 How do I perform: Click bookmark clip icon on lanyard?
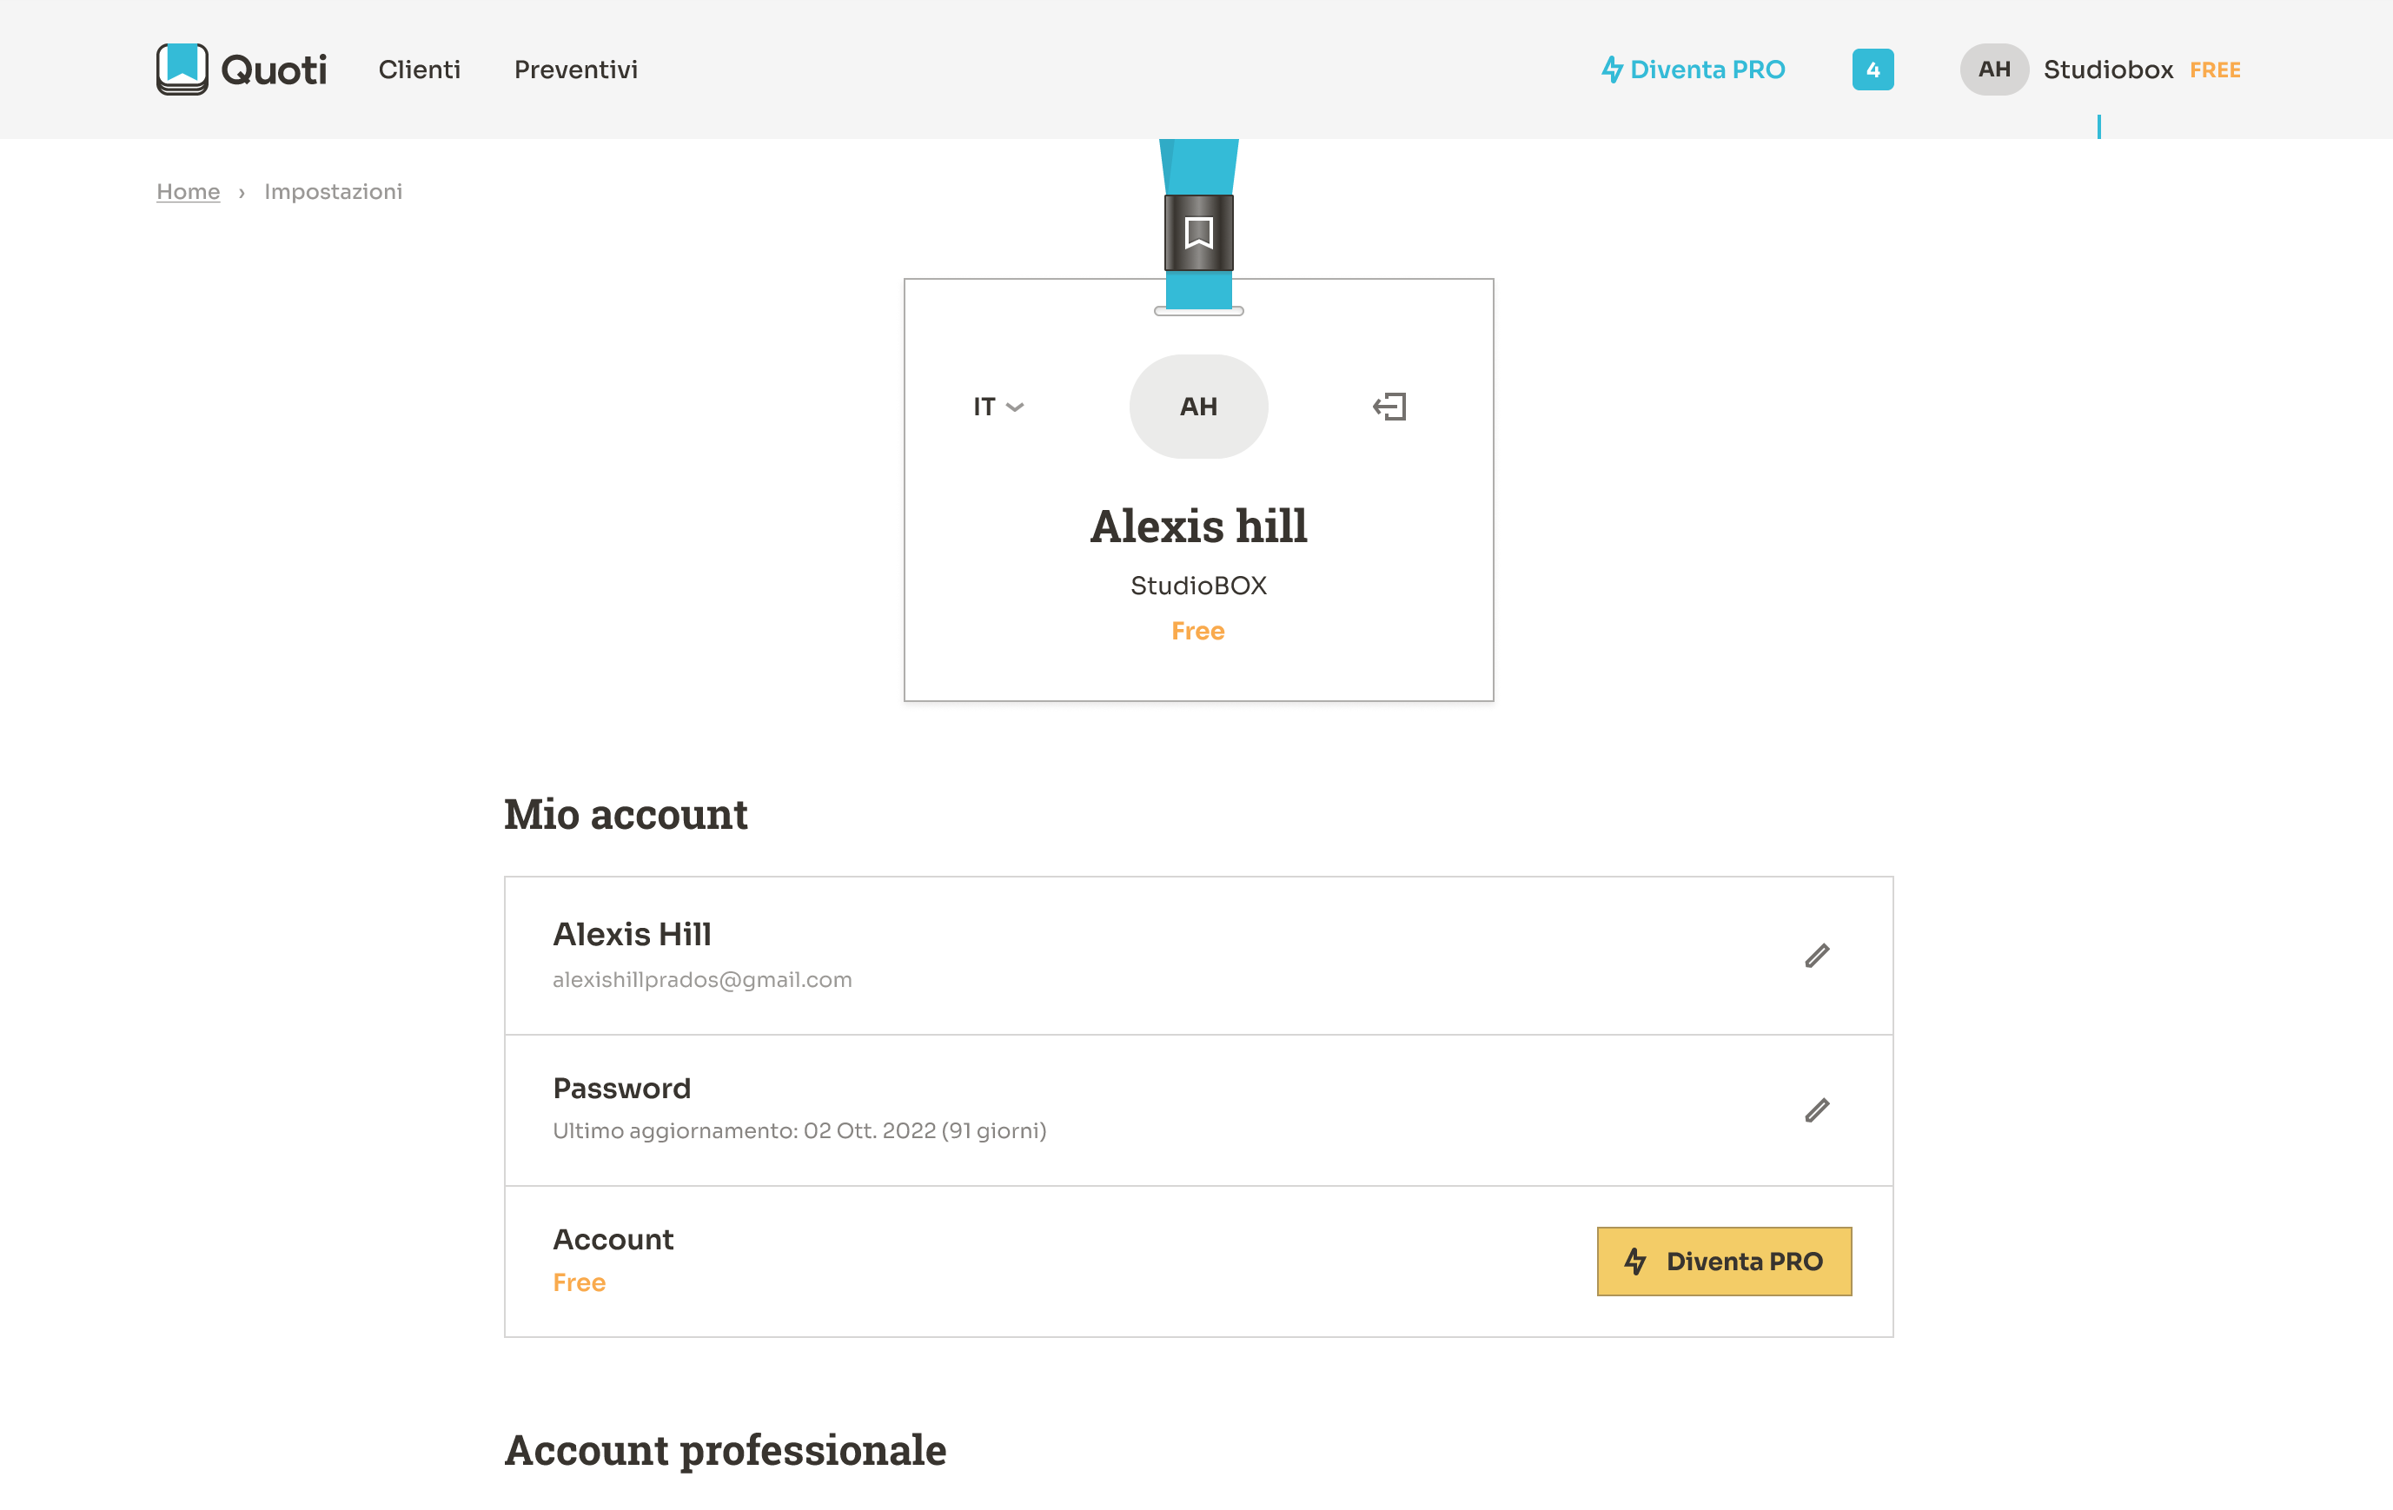click(x=1198, y=233)
